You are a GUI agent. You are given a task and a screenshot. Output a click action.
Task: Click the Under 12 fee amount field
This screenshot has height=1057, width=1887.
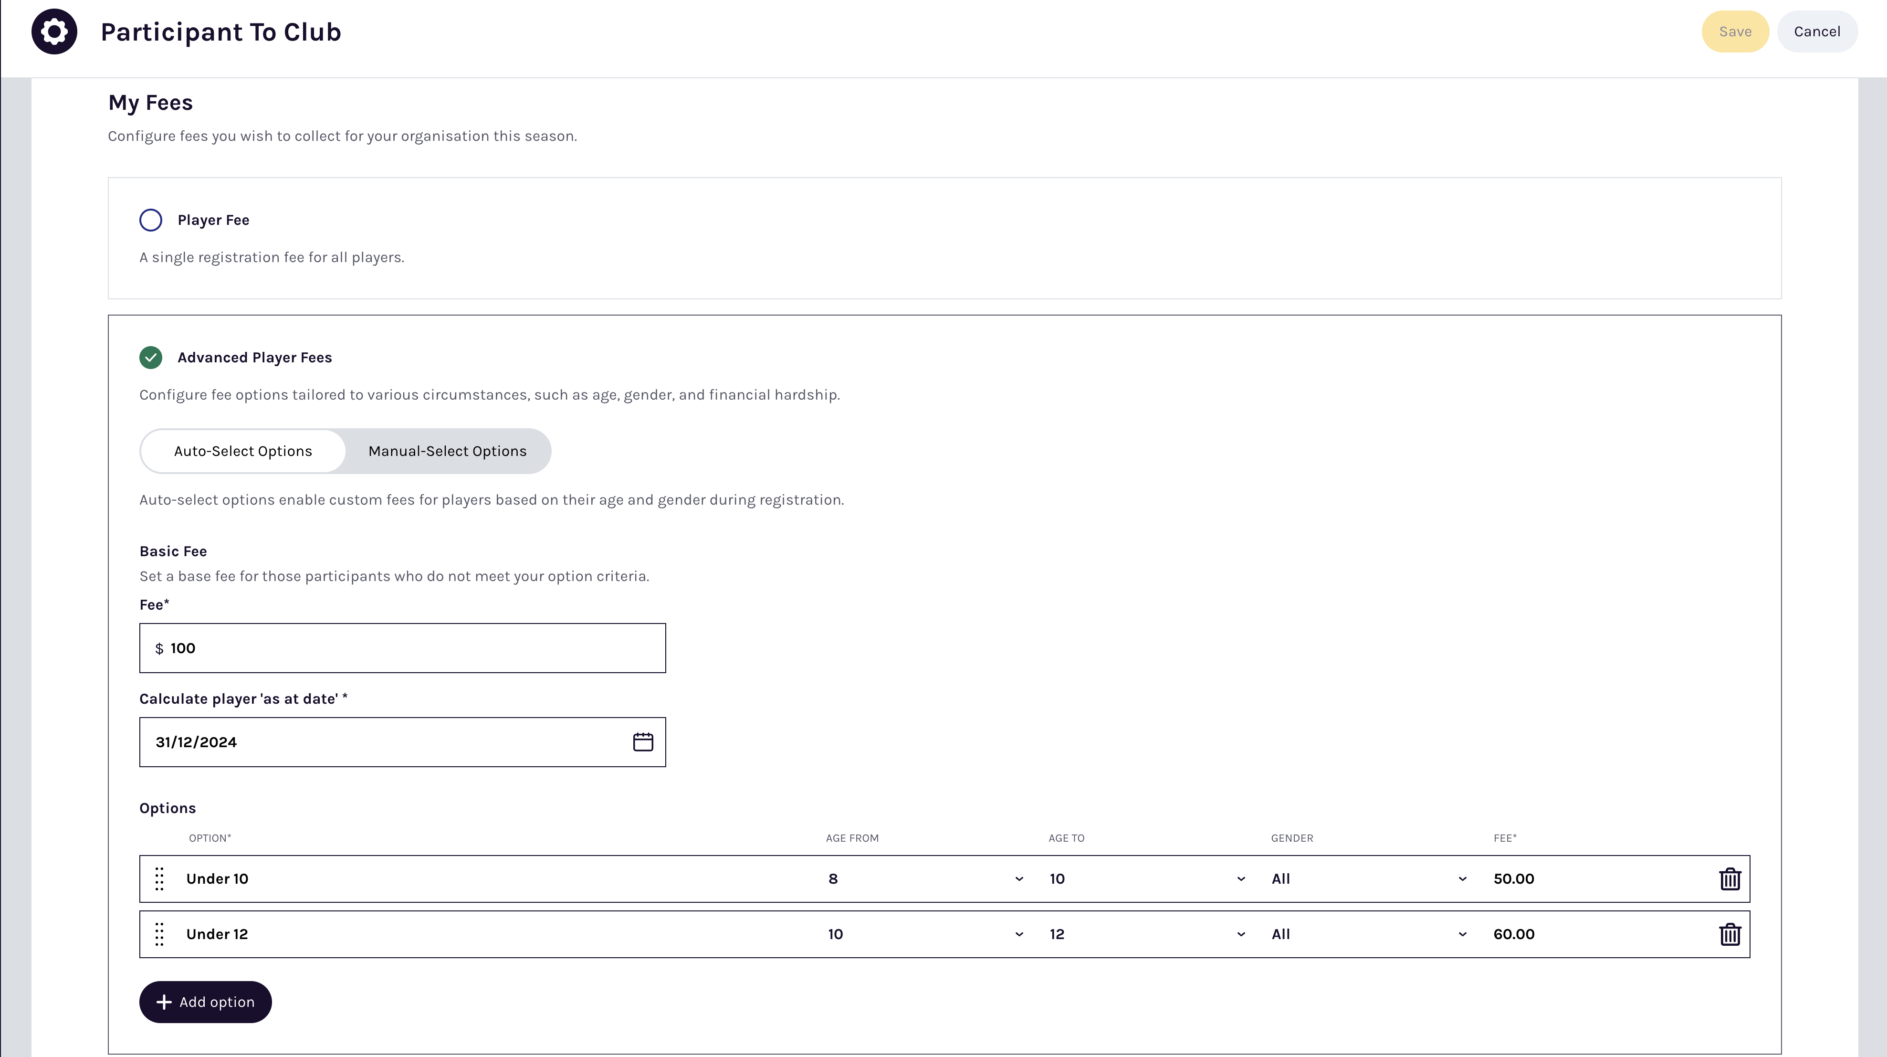tap(1597, 935)
